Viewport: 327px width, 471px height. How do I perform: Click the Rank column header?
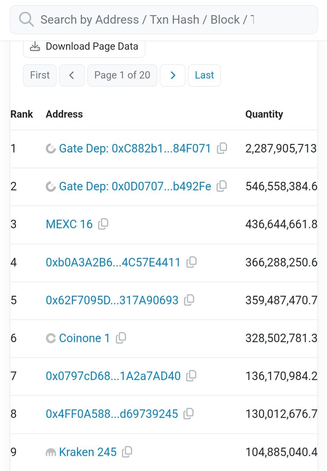(22, 114)
